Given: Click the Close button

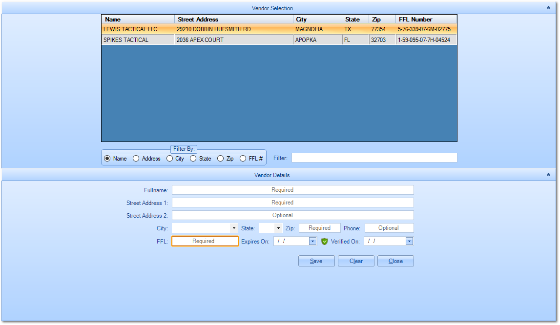Looking at the screenshot, I should click(396, 261).
